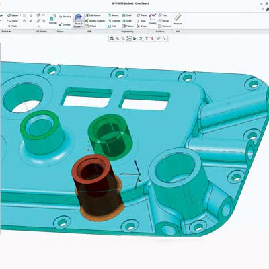
Task: Click the last icon in view toolbar
Action: (x=165, y=39)
